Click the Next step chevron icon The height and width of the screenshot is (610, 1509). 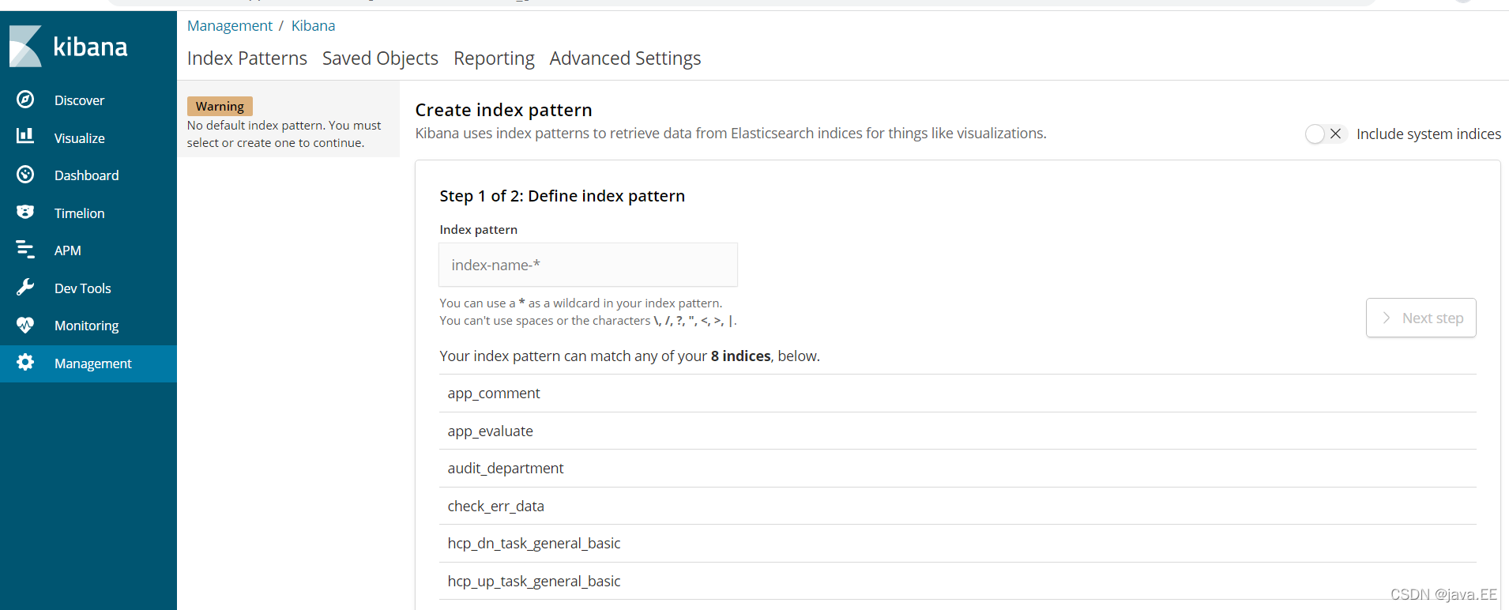[1387, 318]
